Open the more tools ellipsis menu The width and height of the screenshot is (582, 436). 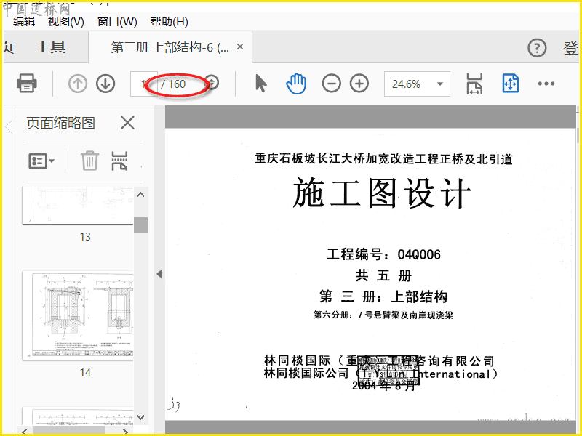(546, 84)
